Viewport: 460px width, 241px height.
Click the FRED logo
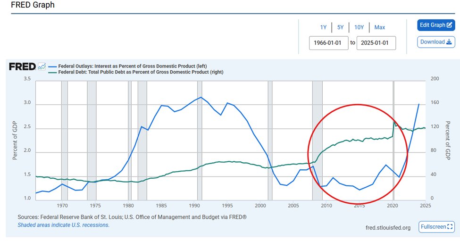coord(22,67)
